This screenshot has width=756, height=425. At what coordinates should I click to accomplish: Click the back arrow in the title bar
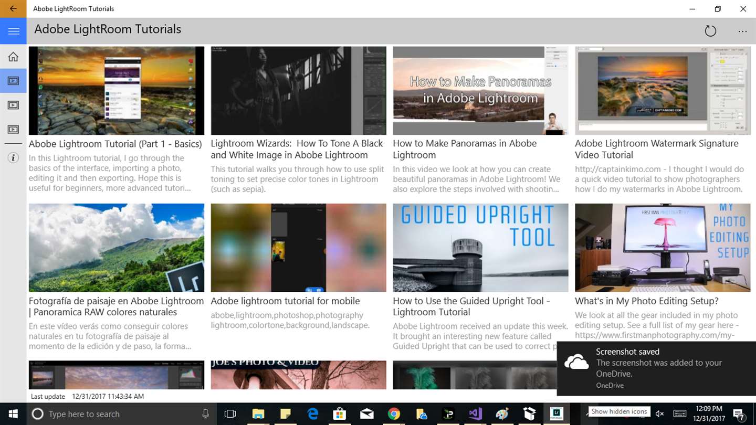[x=13, y=9]
